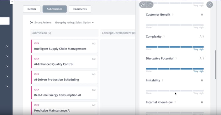Open the Real-Time Energy Consumption AI idea card
Screen dimensions: 221x115
click(x=64, y=92)
